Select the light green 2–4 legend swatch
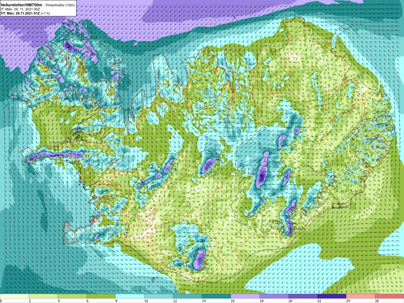Screen dimensions: 404x303 click(x=43, y=296)
